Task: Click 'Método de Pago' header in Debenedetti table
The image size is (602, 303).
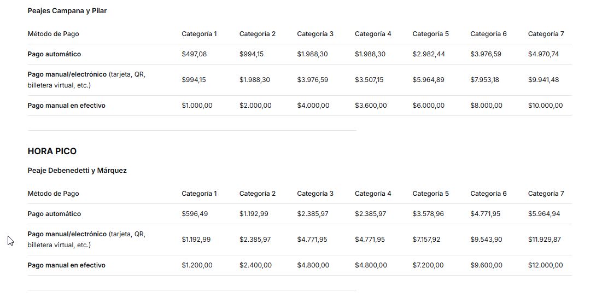Action: (x=54, y=194)
